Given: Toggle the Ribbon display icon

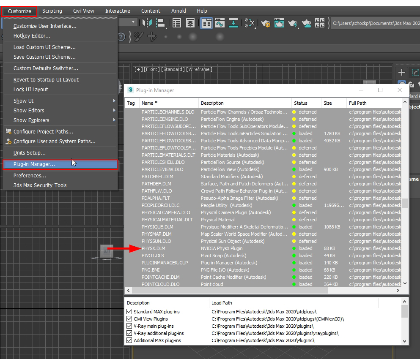Looking at the screenshot, I should (x=206, y=23).
